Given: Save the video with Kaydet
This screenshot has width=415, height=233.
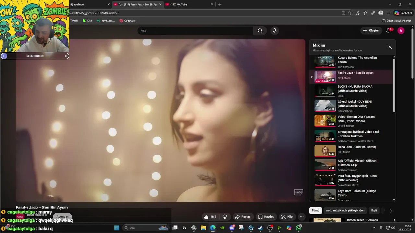Looking at the screenshot, I should (x=266, y=217).
